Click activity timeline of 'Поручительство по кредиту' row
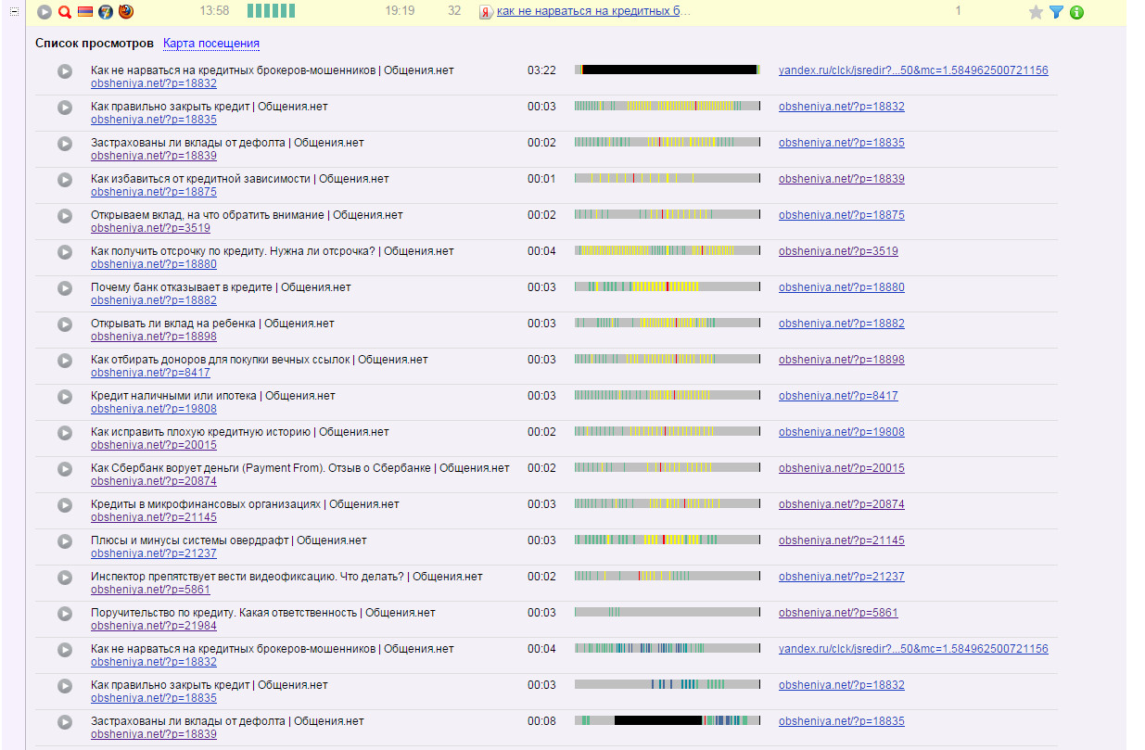The width and height of the screenshot is (1145, 750). point(668,612)
